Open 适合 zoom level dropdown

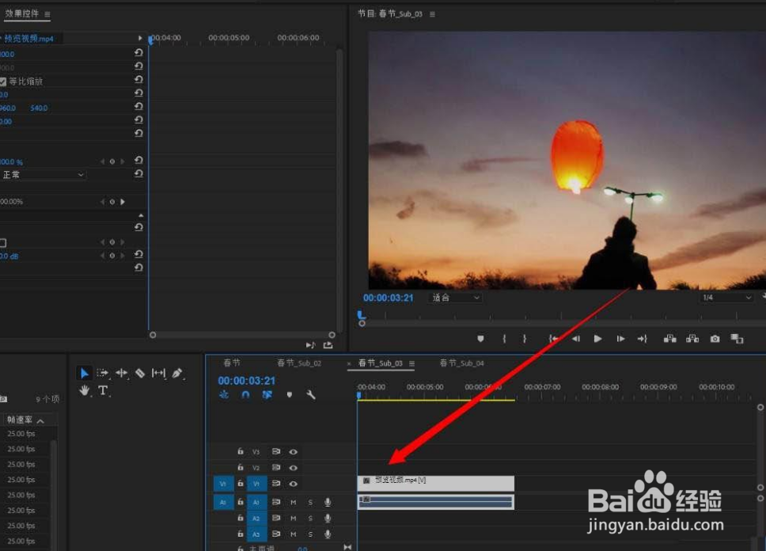(x=455, y=297)
